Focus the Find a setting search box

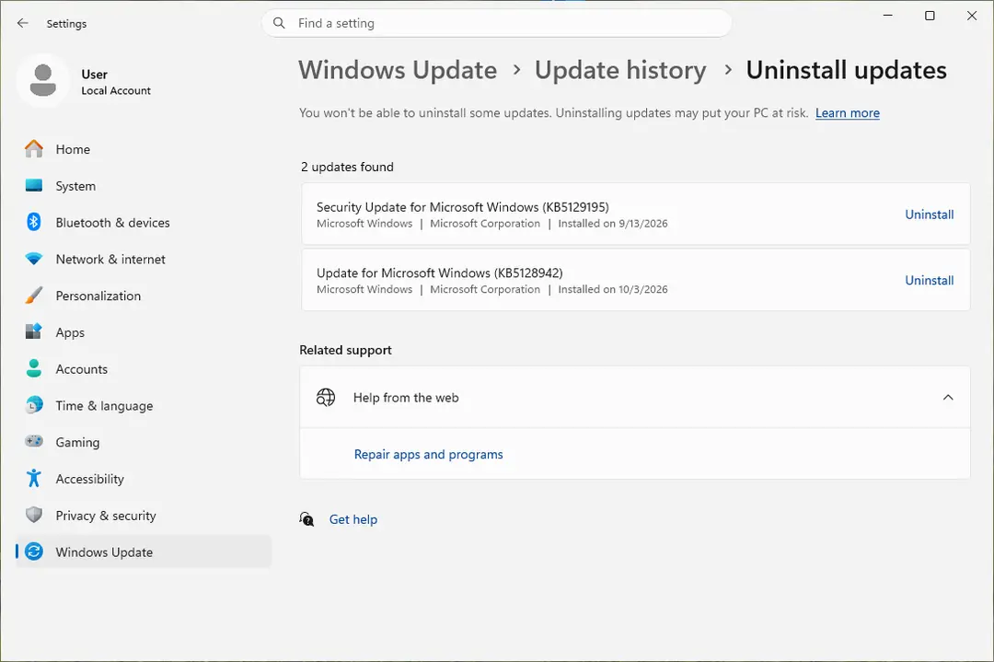point(496,23)
